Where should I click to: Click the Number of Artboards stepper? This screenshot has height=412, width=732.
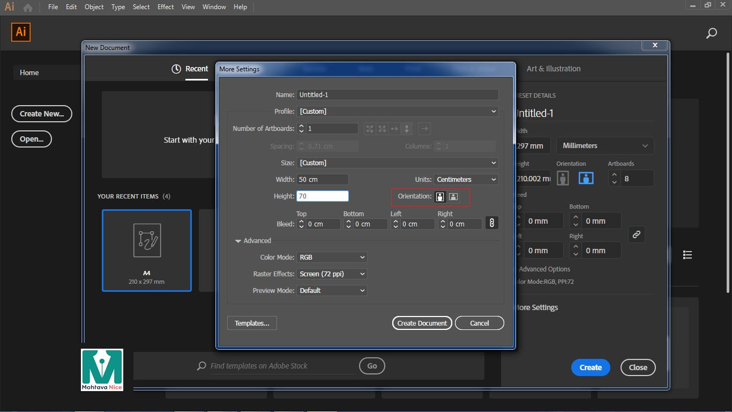coord(302,129)
